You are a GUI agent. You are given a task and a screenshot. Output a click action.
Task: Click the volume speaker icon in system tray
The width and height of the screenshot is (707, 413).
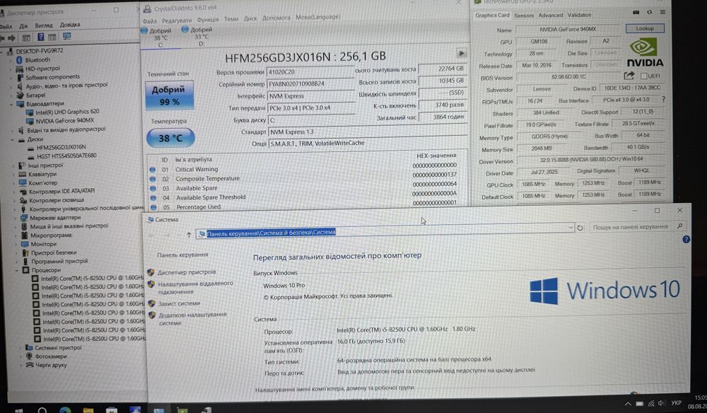[x=662, y=403]
